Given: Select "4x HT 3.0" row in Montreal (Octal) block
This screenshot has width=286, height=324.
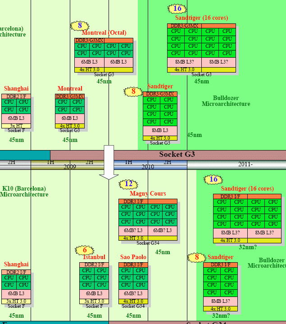Looking at the screenshot, I should tap(89, 70).
